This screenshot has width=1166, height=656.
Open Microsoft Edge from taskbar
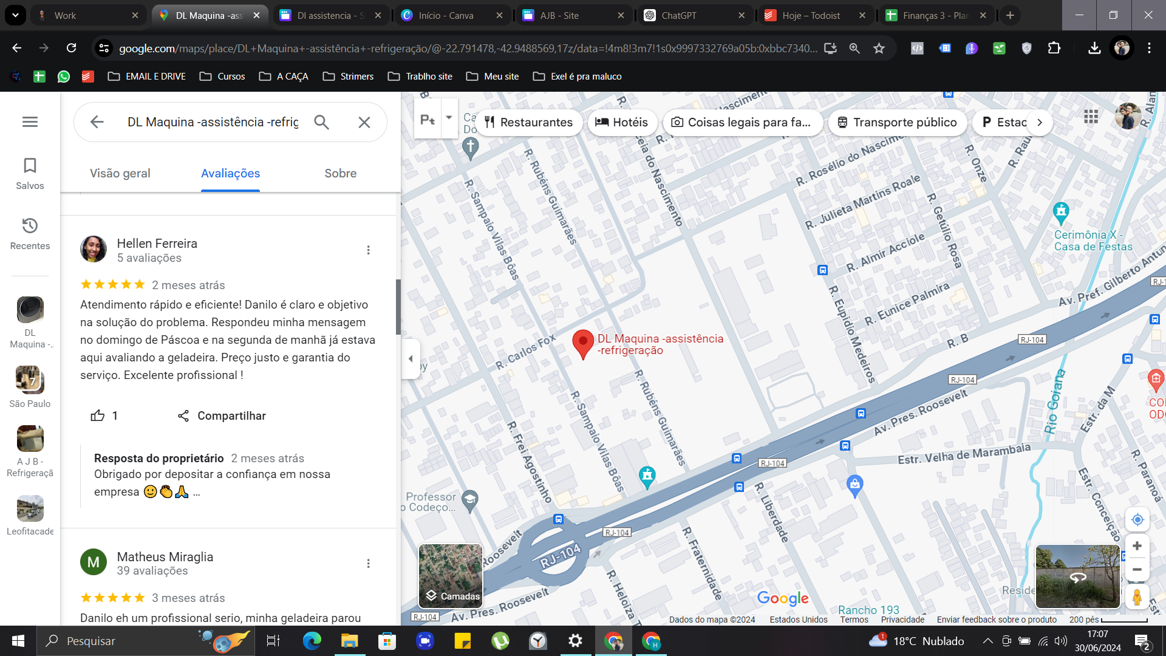(312, 641)
